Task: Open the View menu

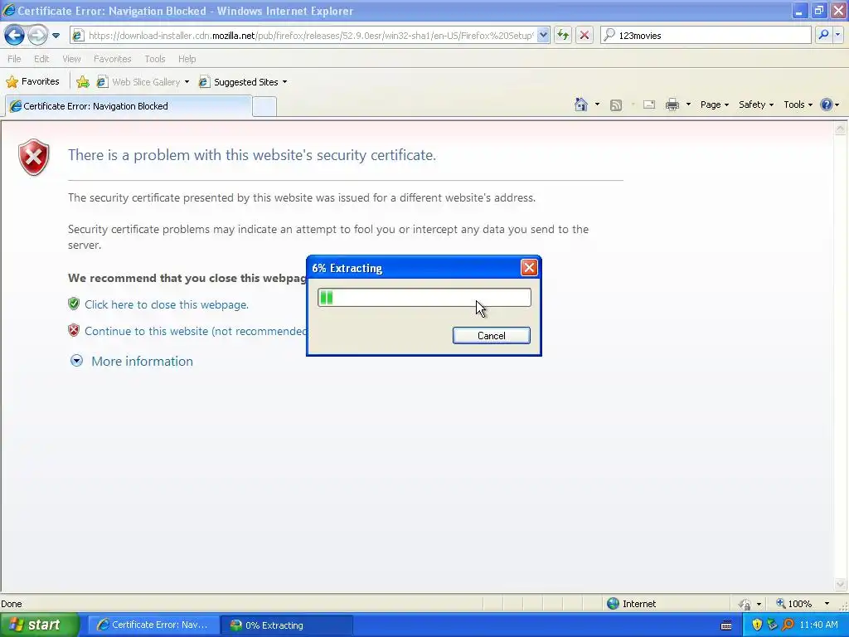Action: pyautogui.click(x=71, y=59)
